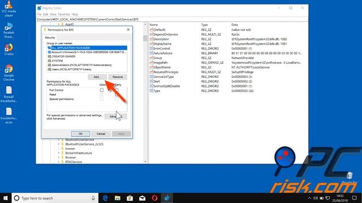Toggle Allow for Special permissions

tap(102, 99)
